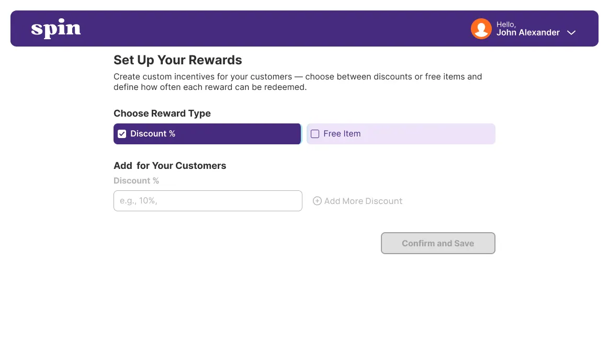The height and width of the screenshot is (342, 609).
Task: Open the John Alexander account name
Action: [x=528, y=32]
